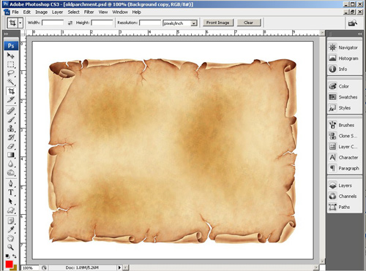Expand the collapsed panel dock
This screenshot has width=366, height=271.
359,34
